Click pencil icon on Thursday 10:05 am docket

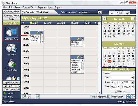coord(78,39)
